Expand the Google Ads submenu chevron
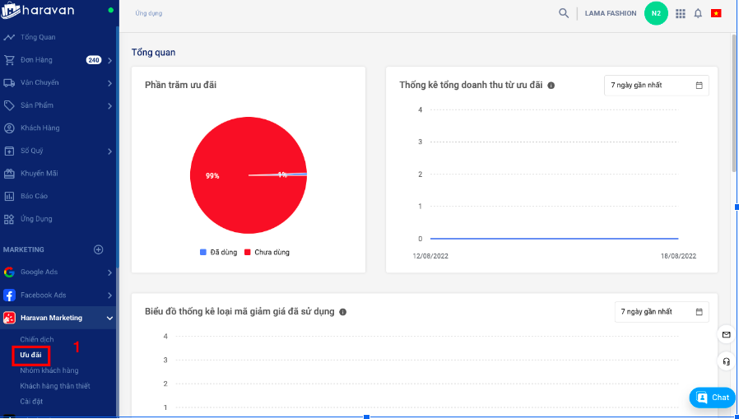 (109, 272)
